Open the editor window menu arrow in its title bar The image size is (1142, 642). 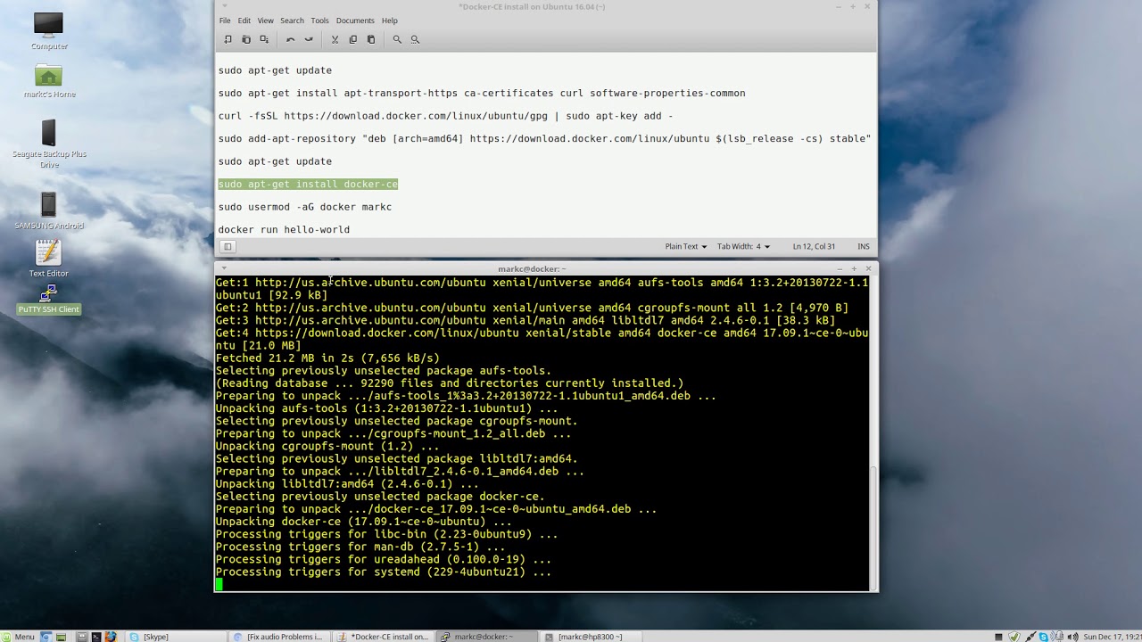click(224, 6)
